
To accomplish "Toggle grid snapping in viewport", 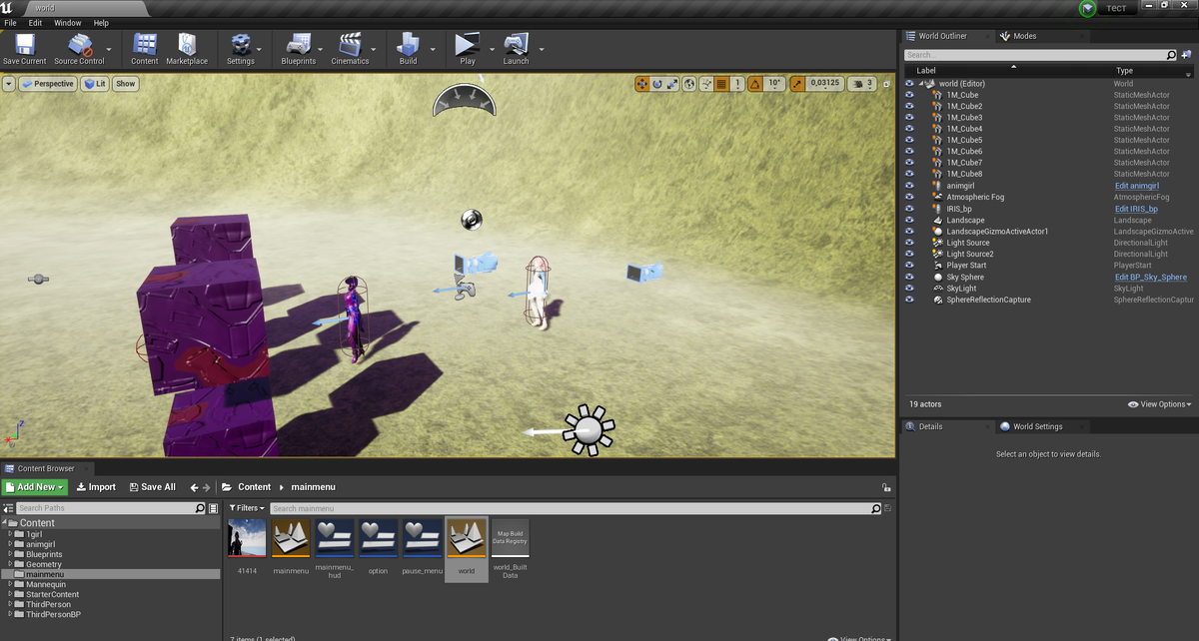I will click(x=721, y=84).
